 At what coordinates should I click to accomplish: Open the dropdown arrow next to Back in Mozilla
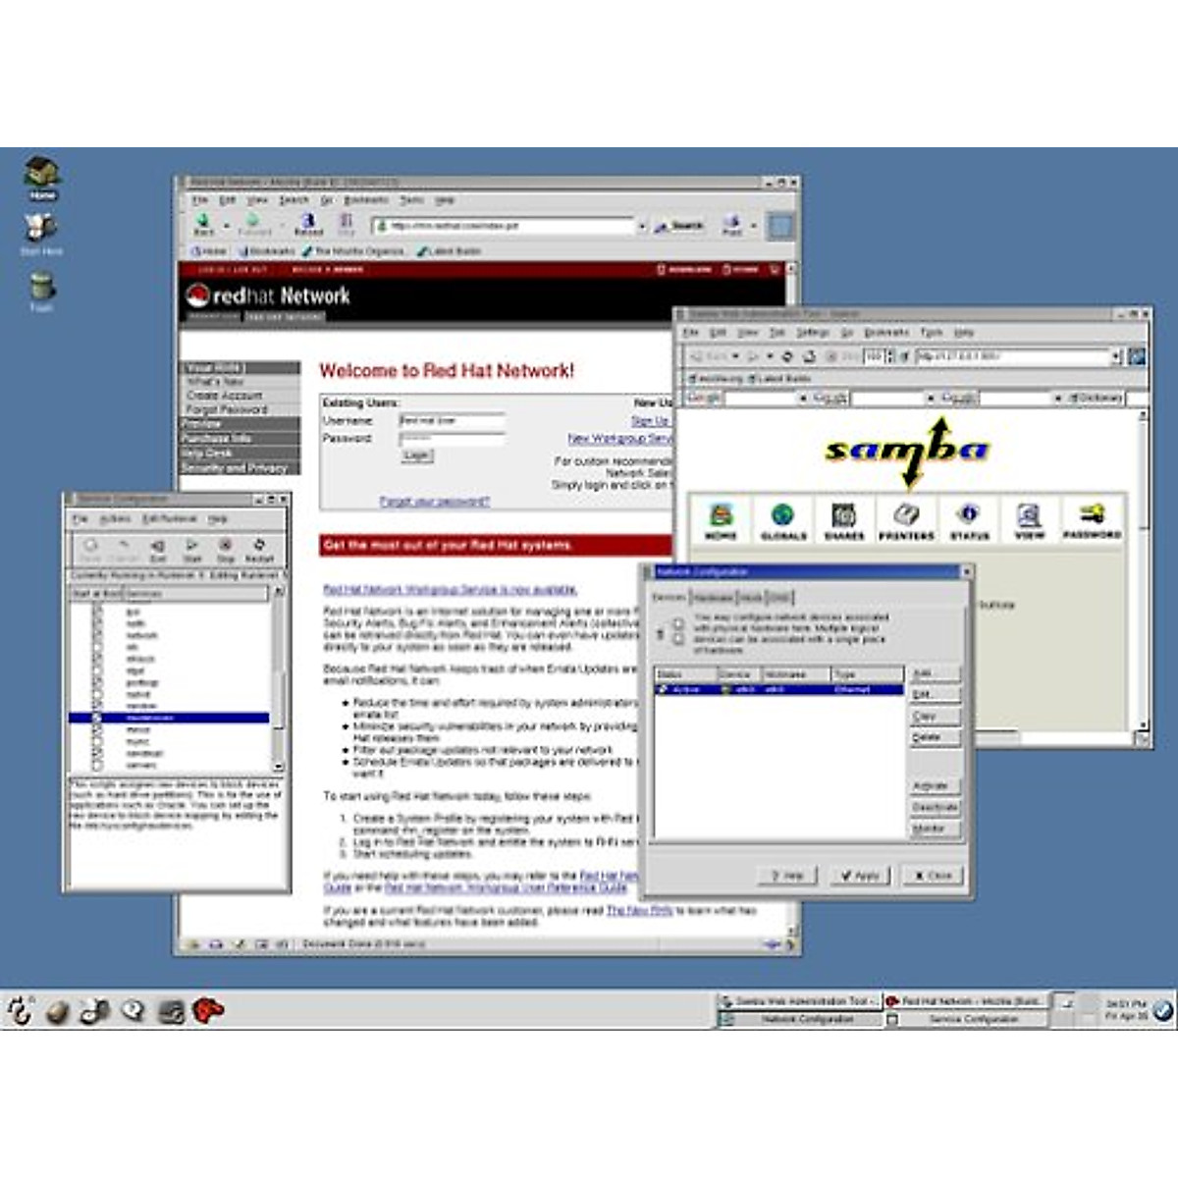click(227, 226)
